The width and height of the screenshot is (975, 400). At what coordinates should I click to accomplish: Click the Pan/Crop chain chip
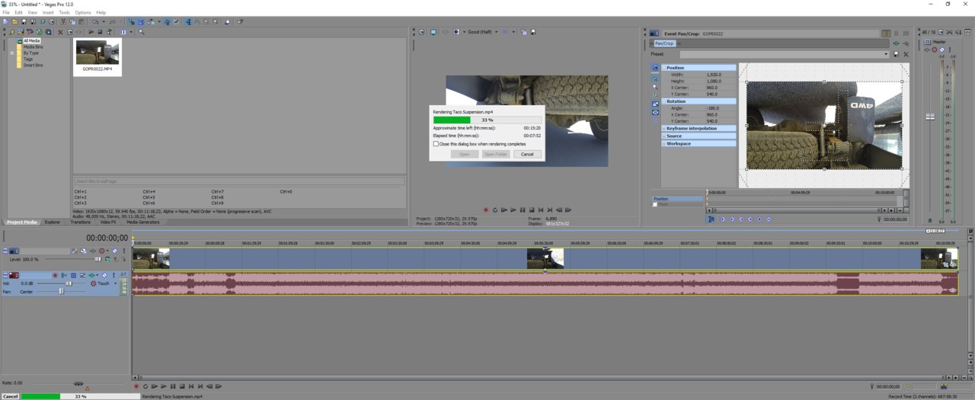click(x=664, y=43)
